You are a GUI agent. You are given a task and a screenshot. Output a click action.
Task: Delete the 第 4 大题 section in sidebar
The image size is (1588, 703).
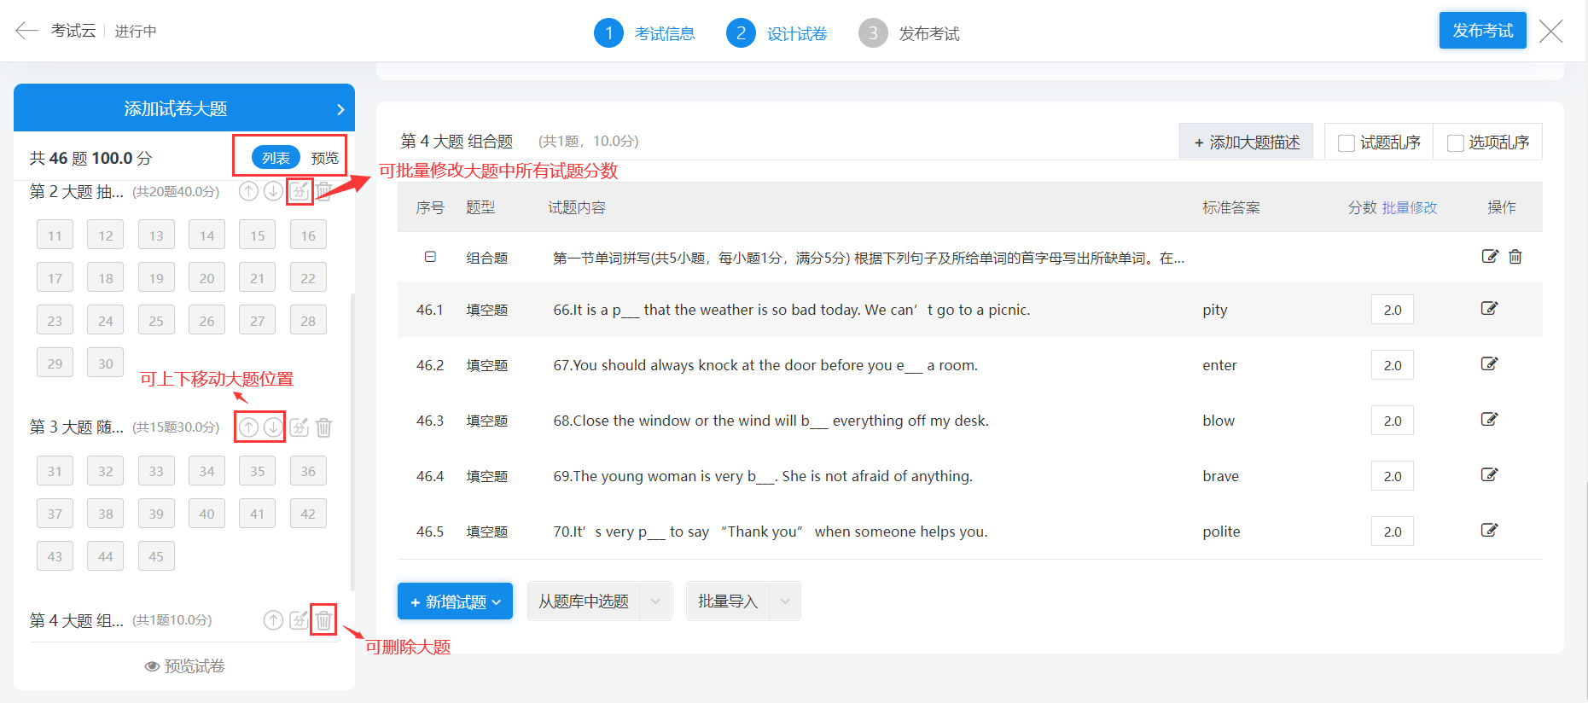(323, 620)
